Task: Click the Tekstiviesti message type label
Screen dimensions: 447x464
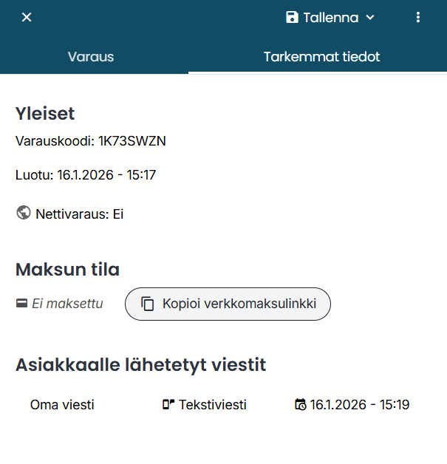Action: tap(213, 405)
